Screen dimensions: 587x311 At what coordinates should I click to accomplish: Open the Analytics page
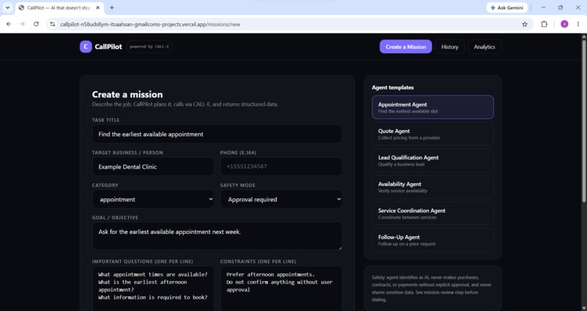484,47
